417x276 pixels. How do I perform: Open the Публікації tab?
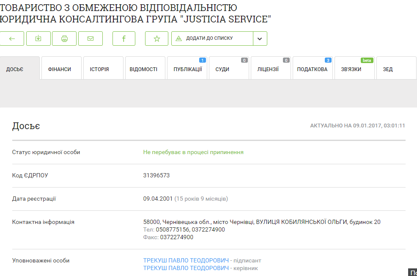(187, 69)
